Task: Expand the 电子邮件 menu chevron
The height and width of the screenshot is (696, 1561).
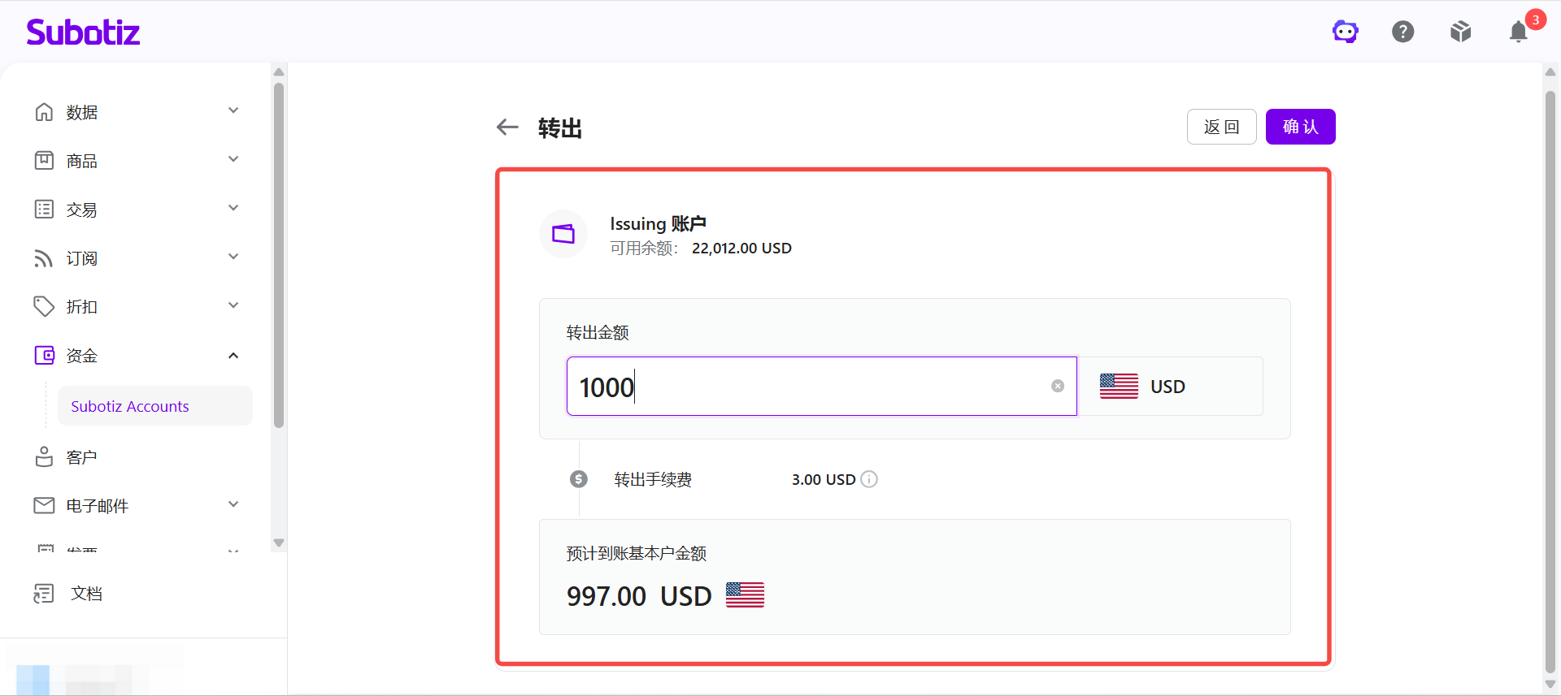Action: point(233,504)
